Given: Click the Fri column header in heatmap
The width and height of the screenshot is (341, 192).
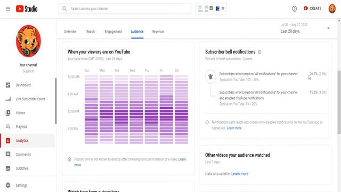Looking at the screenshot, I should coord(161,70).
